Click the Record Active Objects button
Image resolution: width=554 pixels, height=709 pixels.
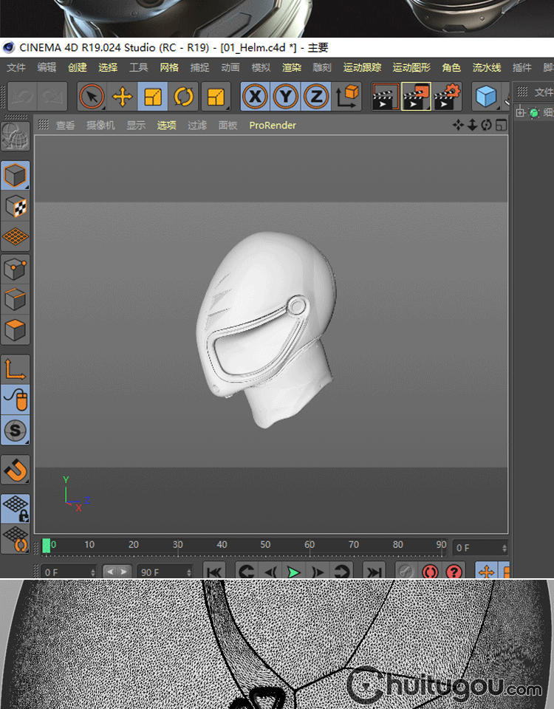coord(406,571)
